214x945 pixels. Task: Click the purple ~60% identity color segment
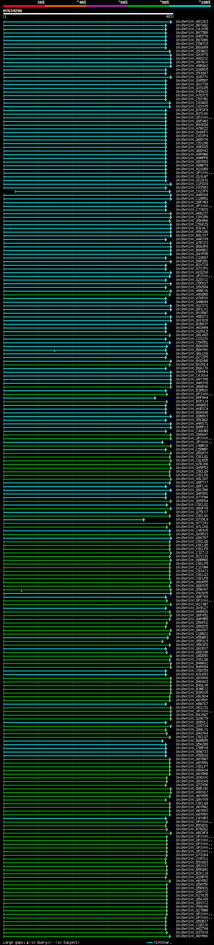[107, 6]
